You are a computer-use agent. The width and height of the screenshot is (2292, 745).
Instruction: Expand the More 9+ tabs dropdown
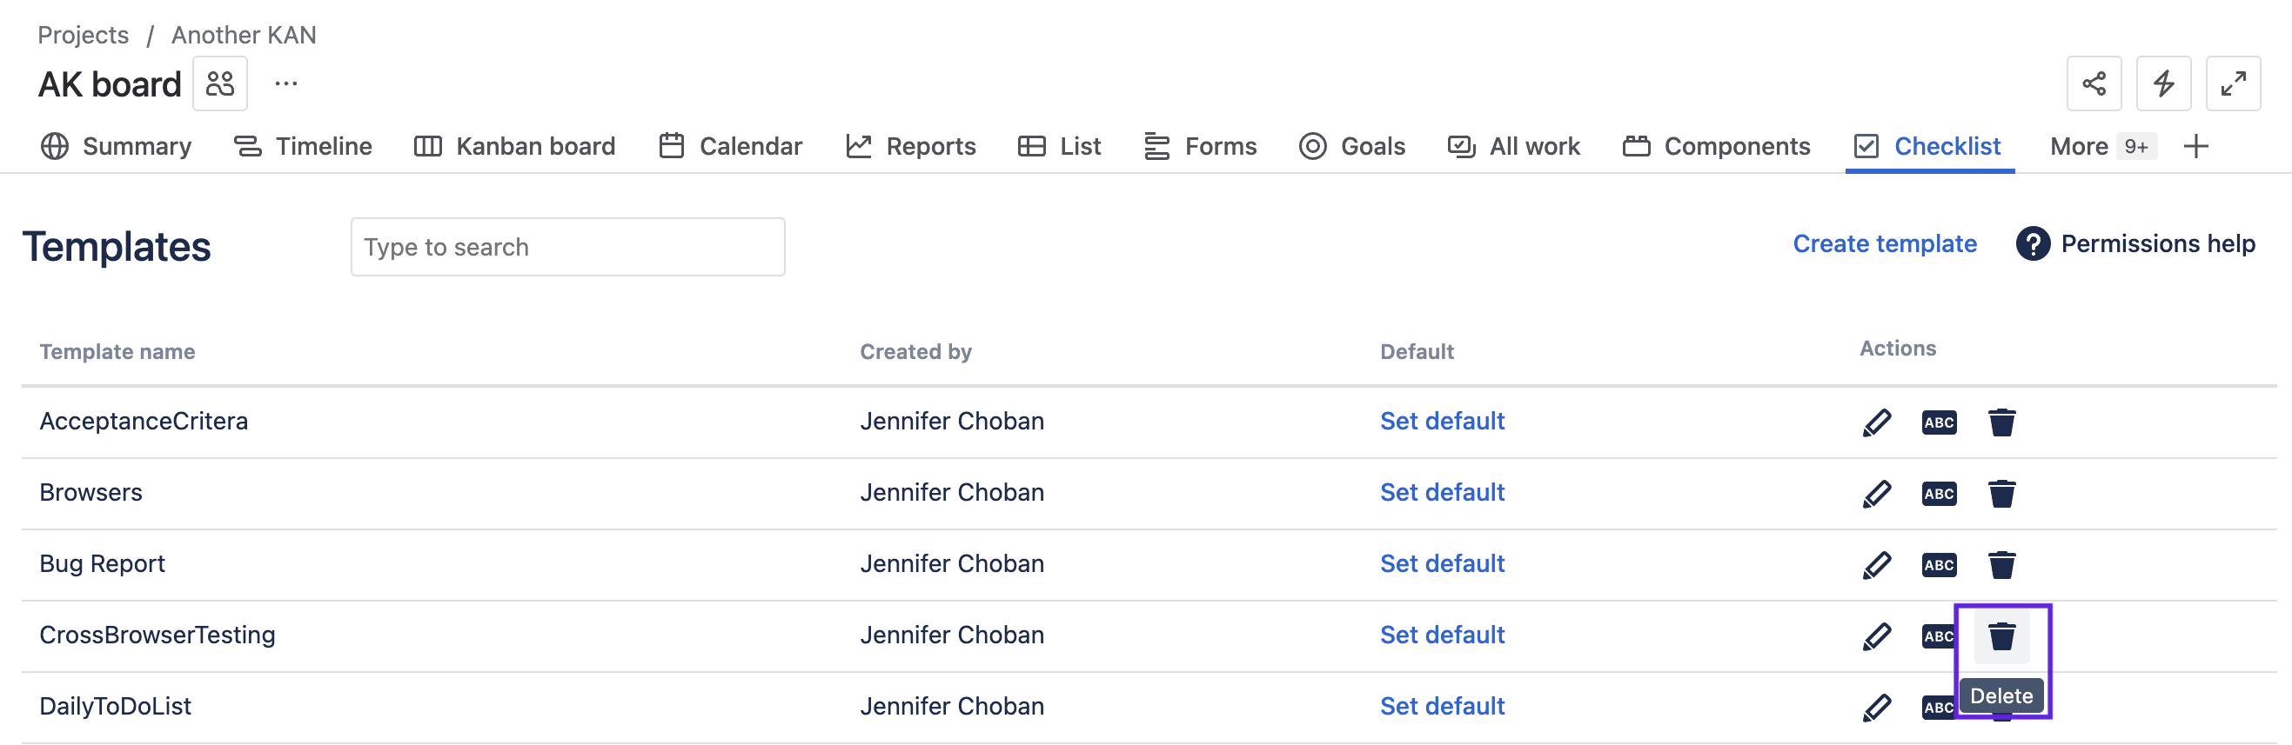tap(2101, 146)
